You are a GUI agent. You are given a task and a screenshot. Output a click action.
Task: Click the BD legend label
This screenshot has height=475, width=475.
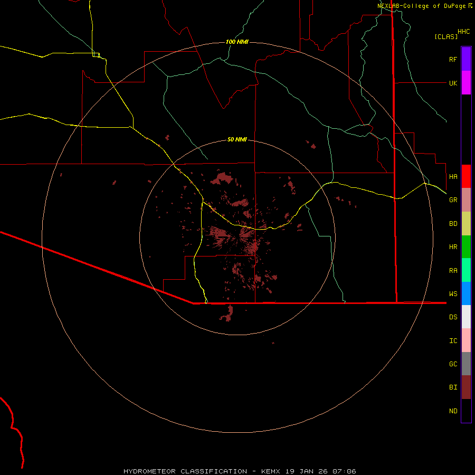point(453,224)
